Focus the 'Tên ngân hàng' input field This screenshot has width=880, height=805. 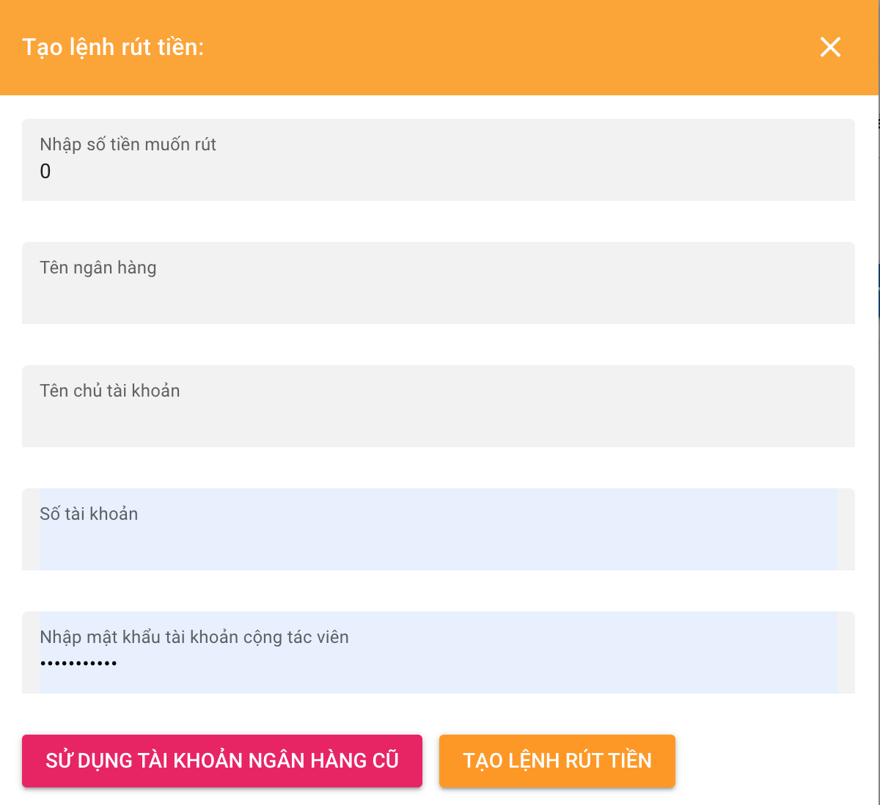(440, 296)
